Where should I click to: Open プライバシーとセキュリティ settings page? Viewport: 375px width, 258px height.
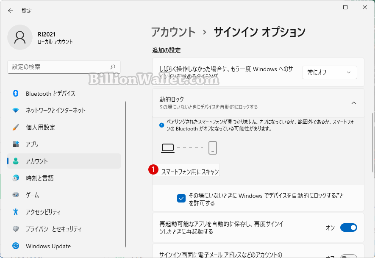[64, 229]
